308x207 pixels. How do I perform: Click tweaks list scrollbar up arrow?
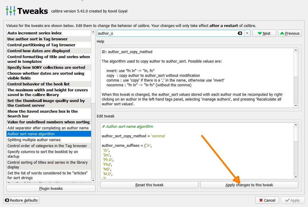tap(93, 32)
